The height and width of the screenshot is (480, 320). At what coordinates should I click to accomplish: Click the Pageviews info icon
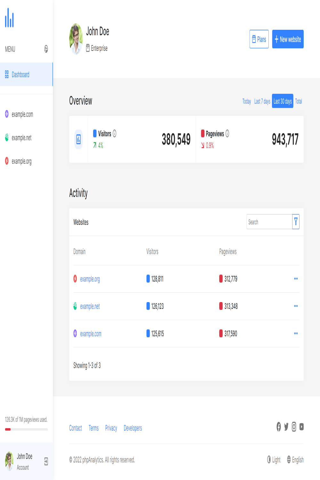pyautogui.click(x=227, y=133)
